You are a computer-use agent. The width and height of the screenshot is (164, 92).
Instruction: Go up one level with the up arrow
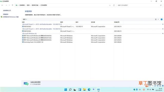tap(13, 5)
